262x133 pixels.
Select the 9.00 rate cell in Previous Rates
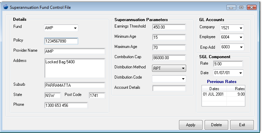[236, 94]
